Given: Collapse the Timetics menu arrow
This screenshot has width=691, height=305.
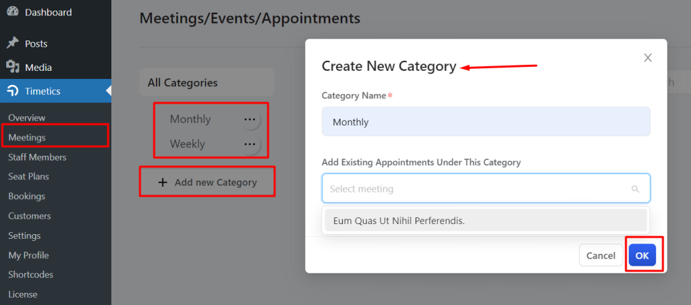Looking at the screenshot, I should tap(109, 91).
